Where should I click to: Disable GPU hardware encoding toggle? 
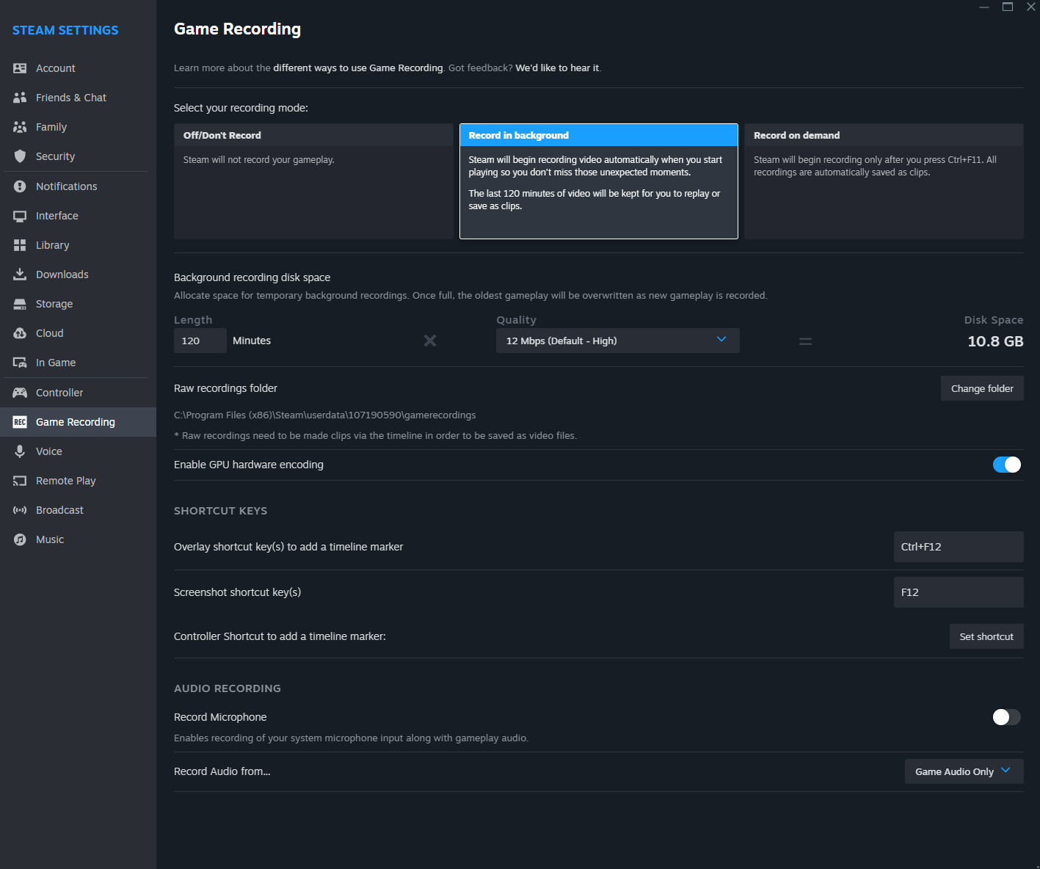(1006, 465)
